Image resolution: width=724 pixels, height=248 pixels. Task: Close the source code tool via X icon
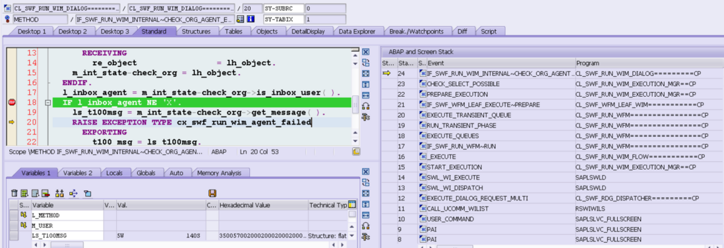(366, 52)
